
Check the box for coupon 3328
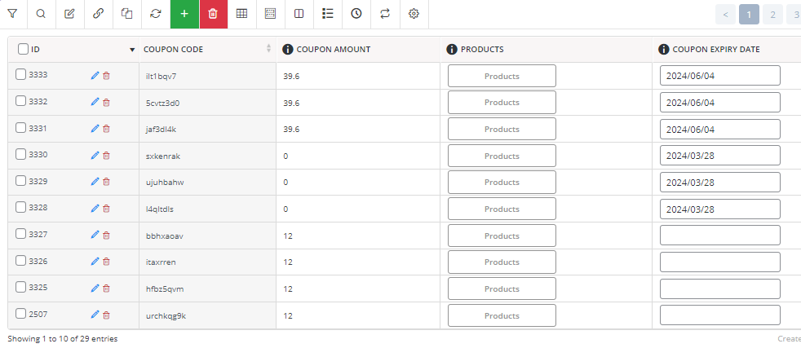[x=20, y=207]
